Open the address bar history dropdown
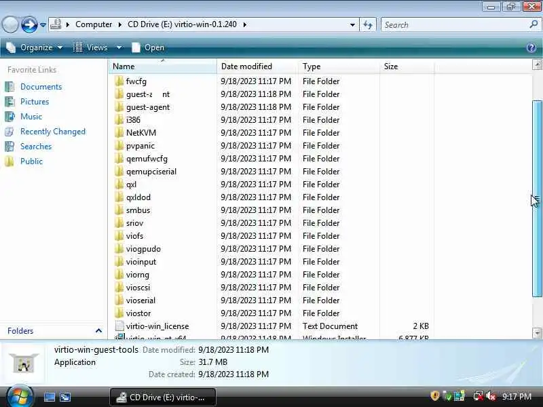The height and width of the screenshot is (407, 543). coord(352,25)
